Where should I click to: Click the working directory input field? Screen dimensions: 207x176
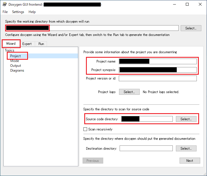92,28
